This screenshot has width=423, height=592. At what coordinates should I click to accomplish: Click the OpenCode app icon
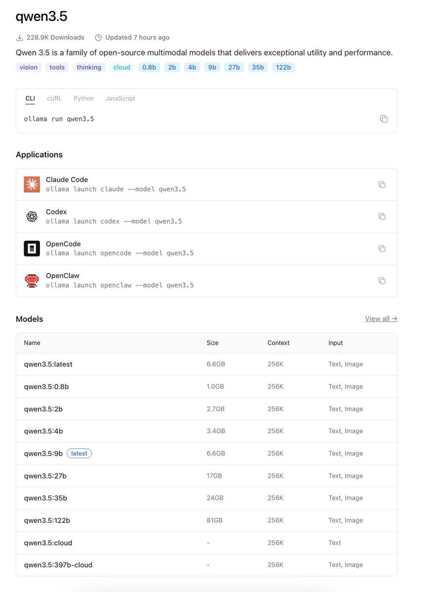pos(32,249)
